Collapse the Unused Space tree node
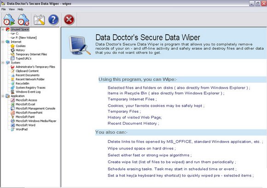This screenshot has height=188, width=267. [3, 29]
